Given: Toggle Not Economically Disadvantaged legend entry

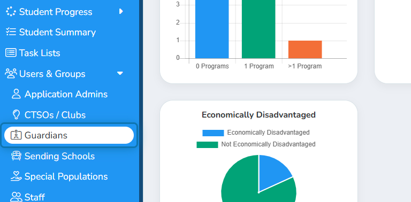Looking at the screenshot, I should [x=256, y=144].
